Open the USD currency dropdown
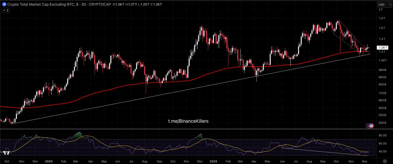The width and height of the screenshot is (393, 164). pos(383,4)
